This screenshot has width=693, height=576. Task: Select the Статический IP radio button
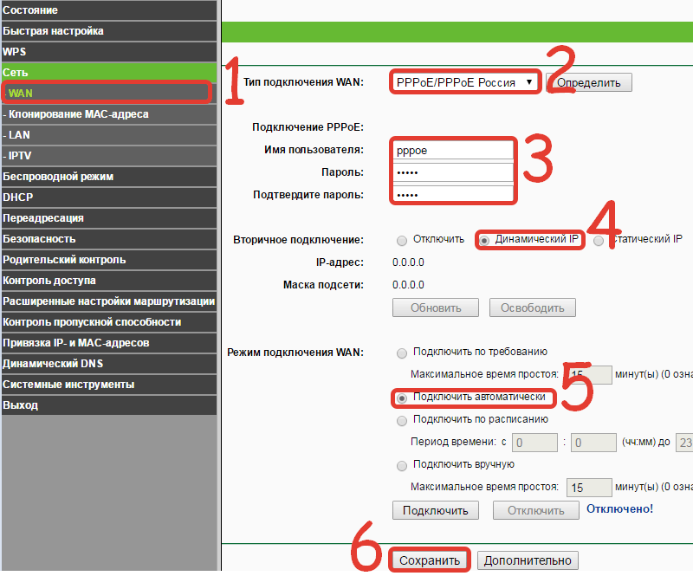click(599, 241)
